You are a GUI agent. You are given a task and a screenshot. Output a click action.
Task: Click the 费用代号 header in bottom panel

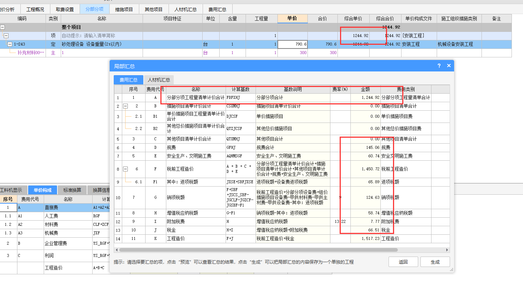(x=30, y=199)
